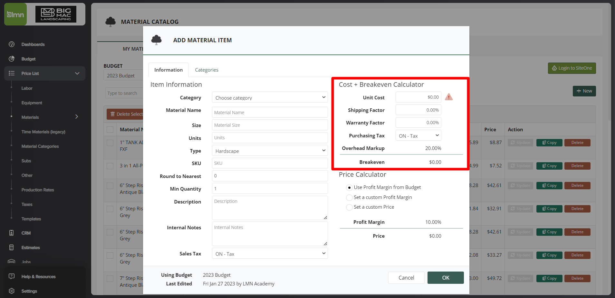Toggle the select-all checkbox in table header
This screenshot has width=615, height=298.
tap(110, 130)
